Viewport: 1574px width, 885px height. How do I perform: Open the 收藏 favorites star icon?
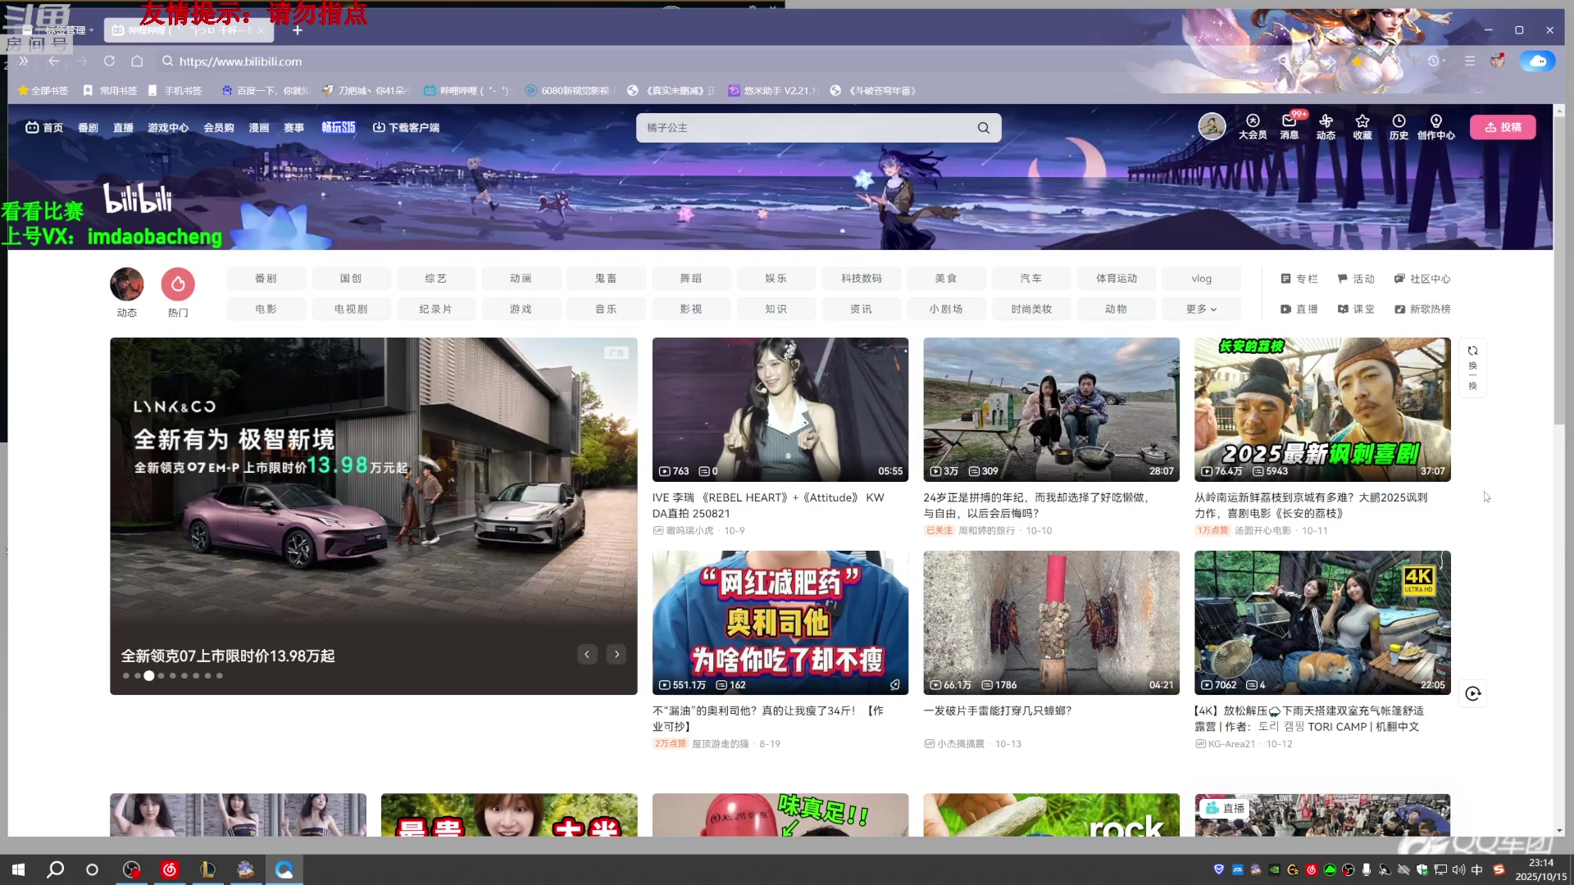point(1362,128)
